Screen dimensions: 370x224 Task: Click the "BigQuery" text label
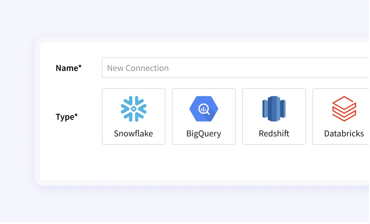204,134
